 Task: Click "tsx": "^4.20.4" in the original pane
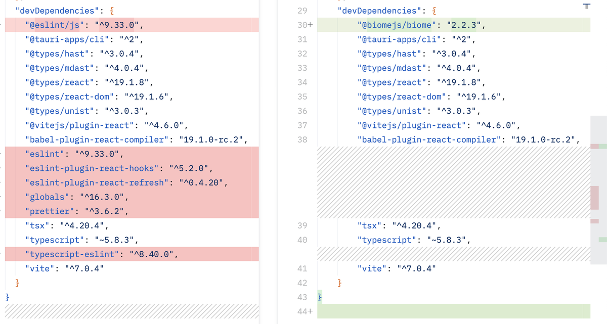point(67,225)
